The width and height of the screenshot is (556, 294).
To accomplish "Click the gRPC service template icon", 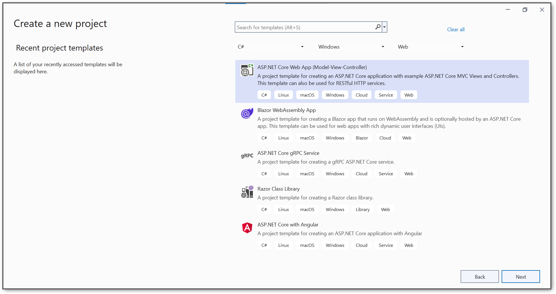I will coord(247,156).
